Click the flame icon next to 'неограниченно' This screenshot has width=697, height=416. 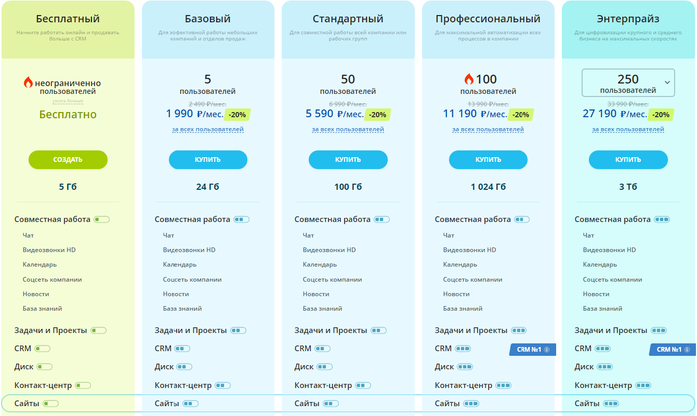tap(28, 82)
